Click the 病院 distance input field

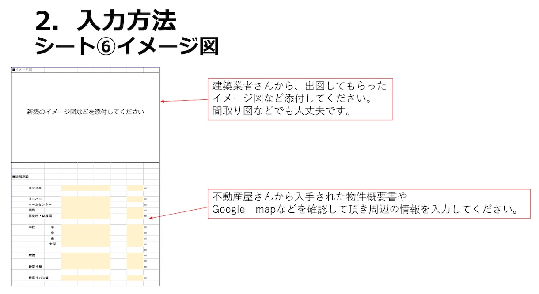pyautogui.click(x=135, y=256)
